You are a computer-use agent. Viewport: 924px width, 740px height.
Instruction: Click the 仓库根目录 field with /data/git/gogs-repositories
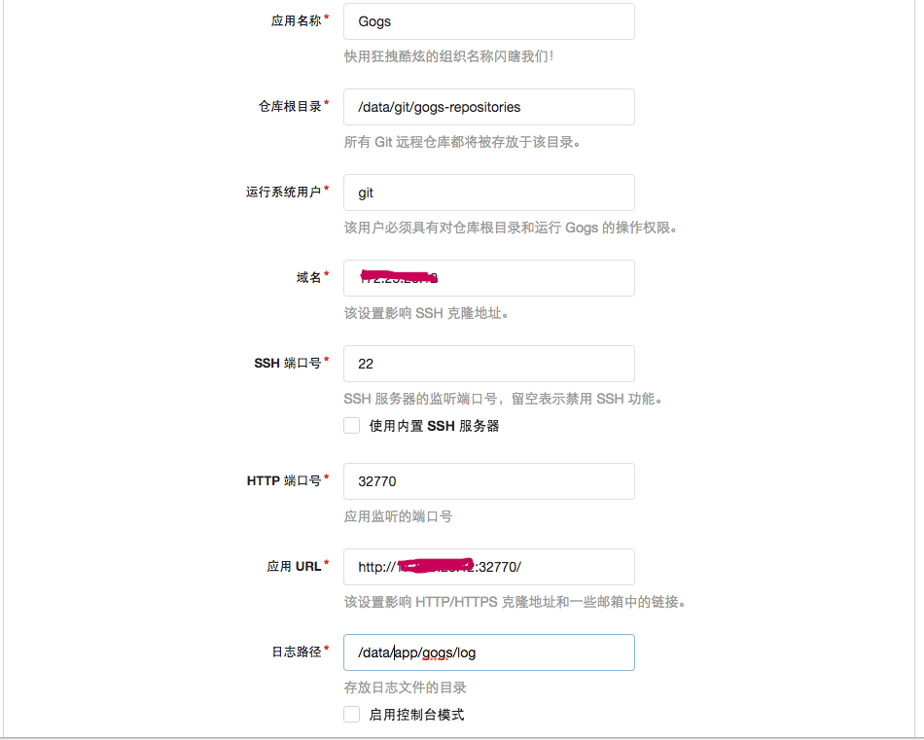pyautogui.click(x=489, y=107)
